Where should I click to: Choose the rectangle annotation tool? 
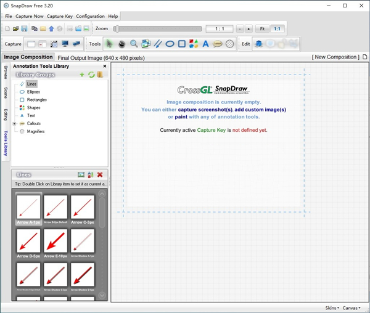pyautogui.click(x=182, y=44)
